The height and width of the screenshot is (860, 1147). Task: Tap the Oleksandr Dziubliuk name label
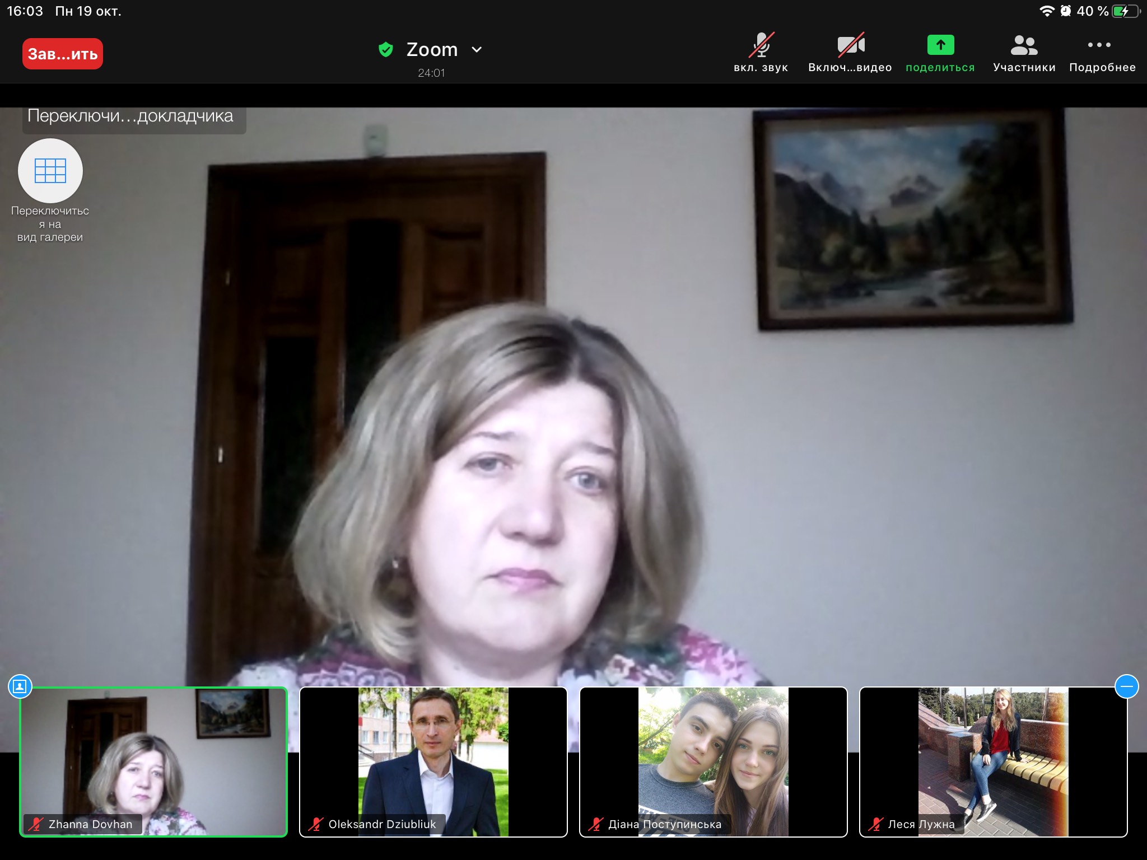(x=382, y=824)
